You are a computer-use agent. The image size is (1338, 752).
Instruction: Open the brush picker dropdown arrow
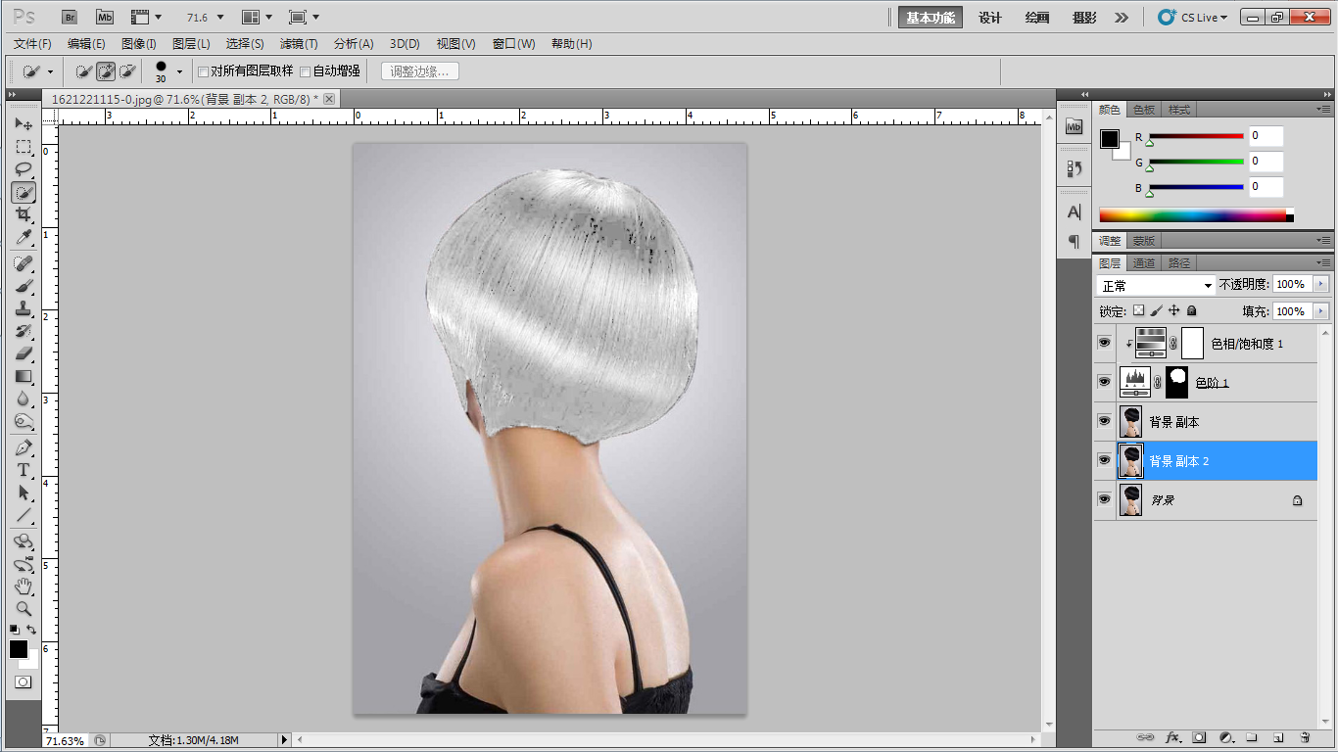tap(179, 71)
